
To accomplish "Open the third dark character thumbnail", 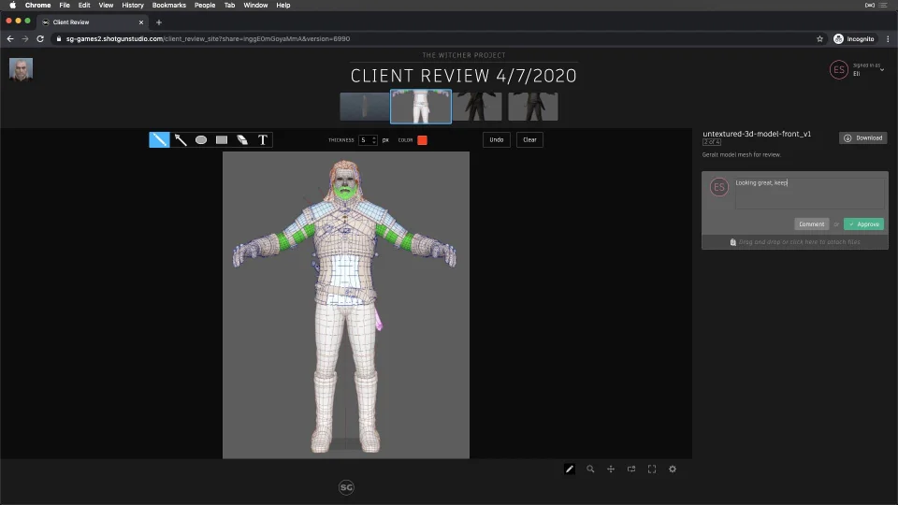I will point(477,107).
